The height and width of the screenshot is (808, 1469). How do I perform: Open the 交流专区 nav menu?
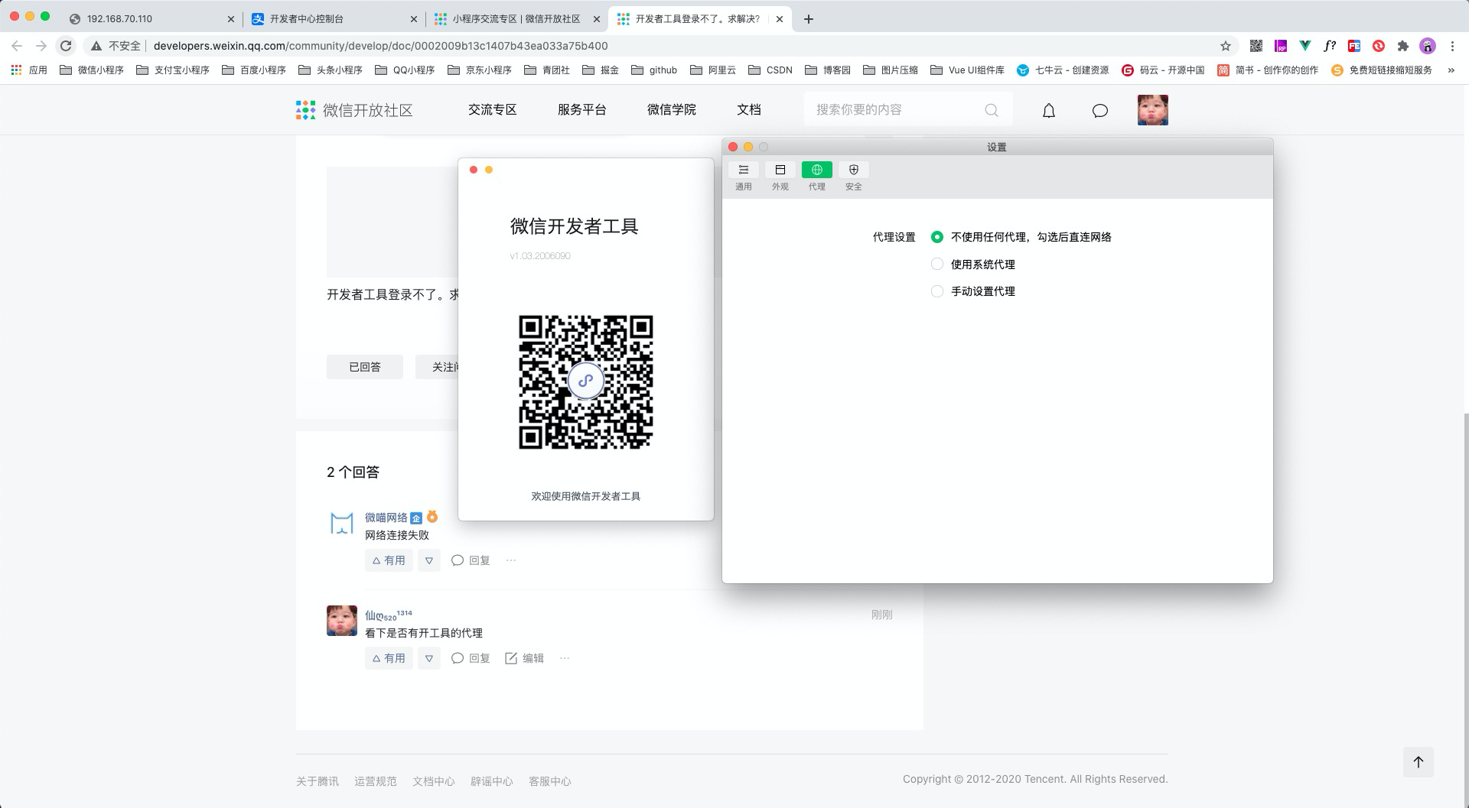coord(493,110)
